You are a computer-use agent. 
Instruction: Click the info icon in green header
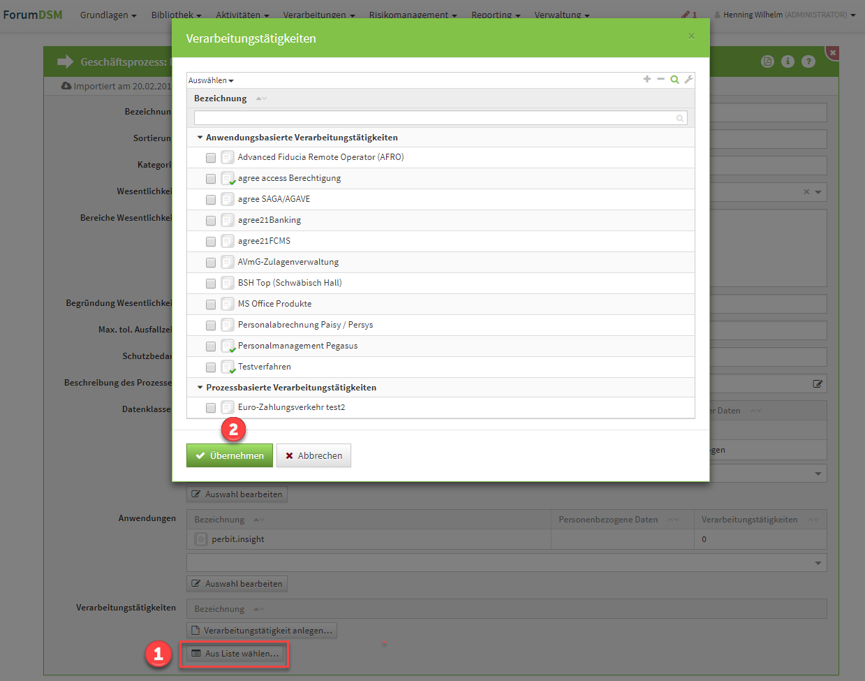pyautogui.click(x=788, y=61)
